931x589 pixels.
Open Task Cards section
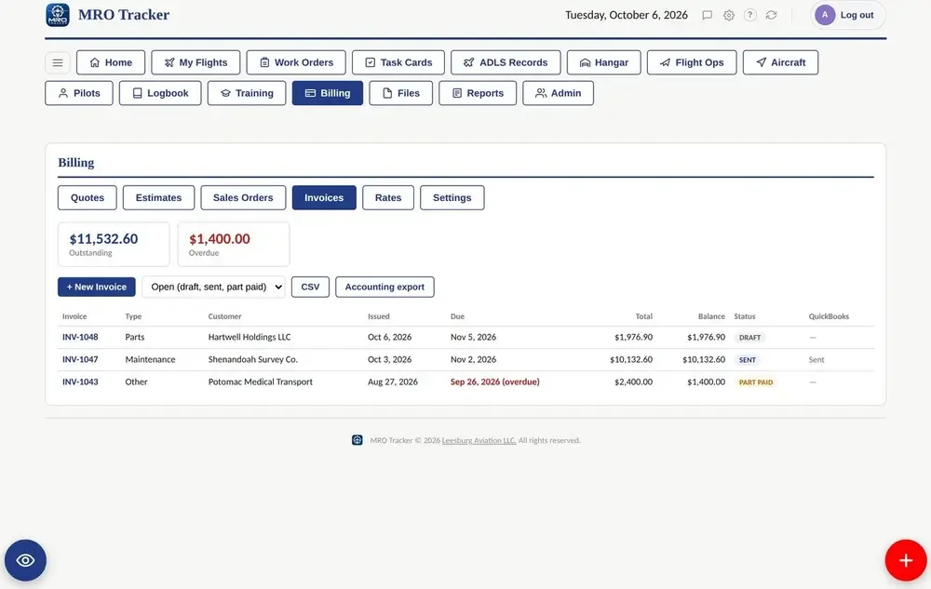tap(398, 62)
